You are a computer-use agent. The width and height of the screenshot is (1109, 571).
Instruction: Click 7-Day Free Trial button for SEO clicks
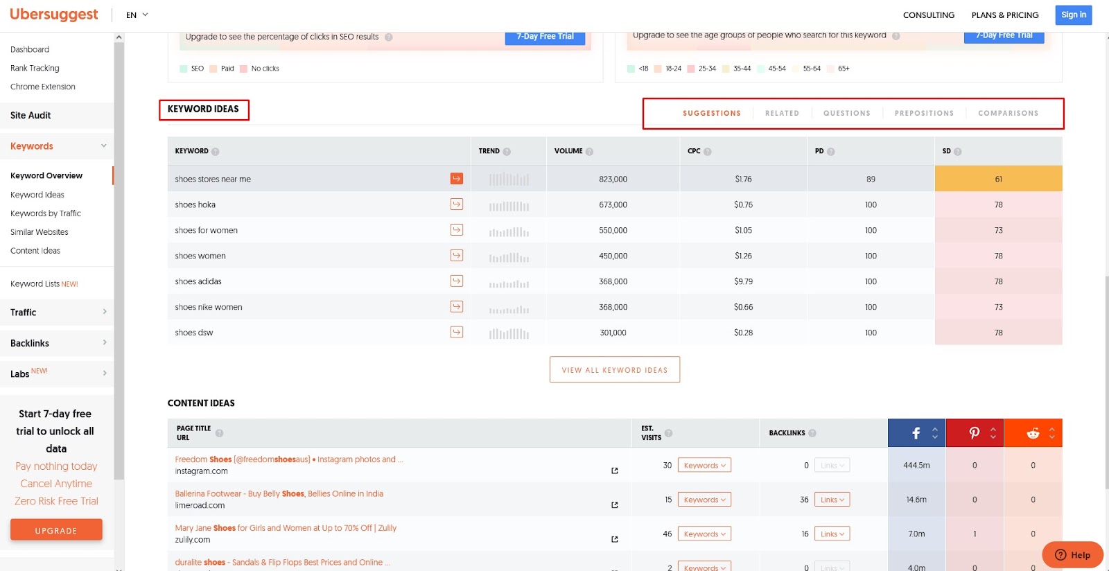point(545,37)
